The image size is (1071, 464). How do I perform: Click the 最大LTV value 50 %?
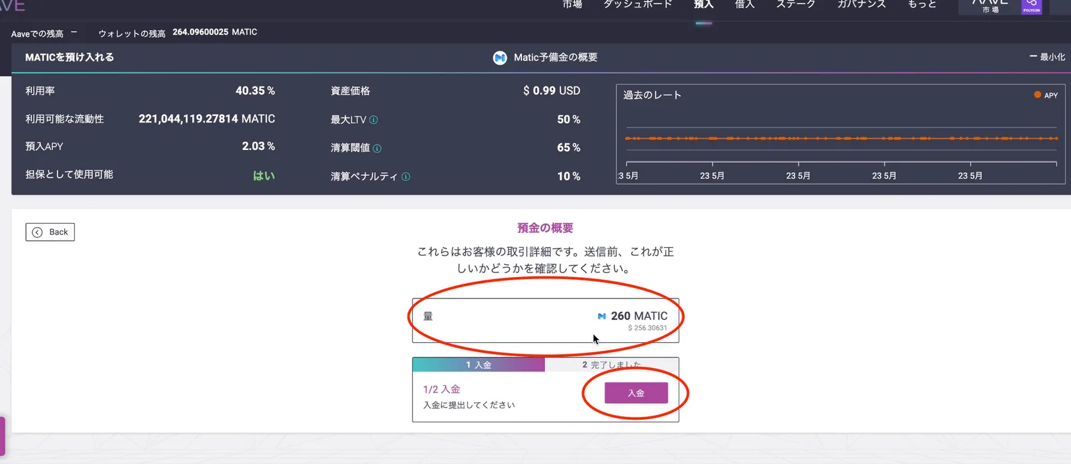point(569,119)
